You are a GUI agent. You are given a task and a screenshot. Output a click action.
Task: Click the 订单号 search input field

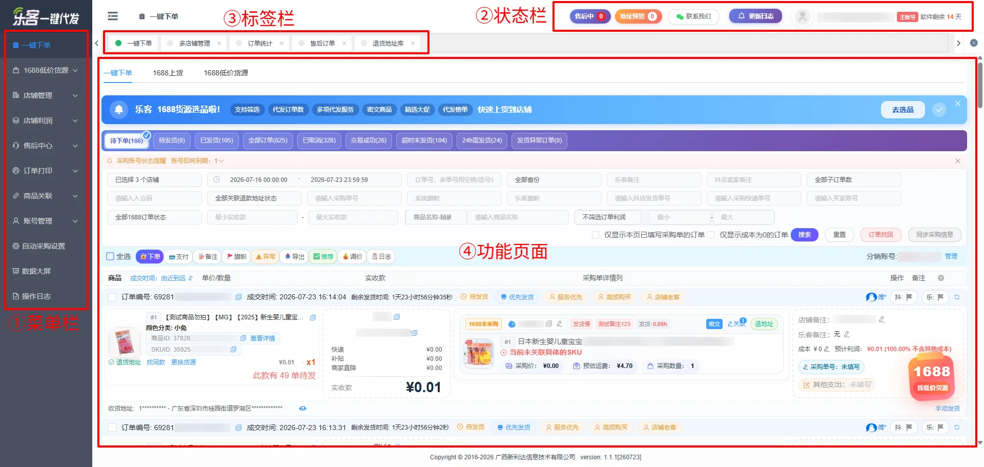tap(454, 180)
